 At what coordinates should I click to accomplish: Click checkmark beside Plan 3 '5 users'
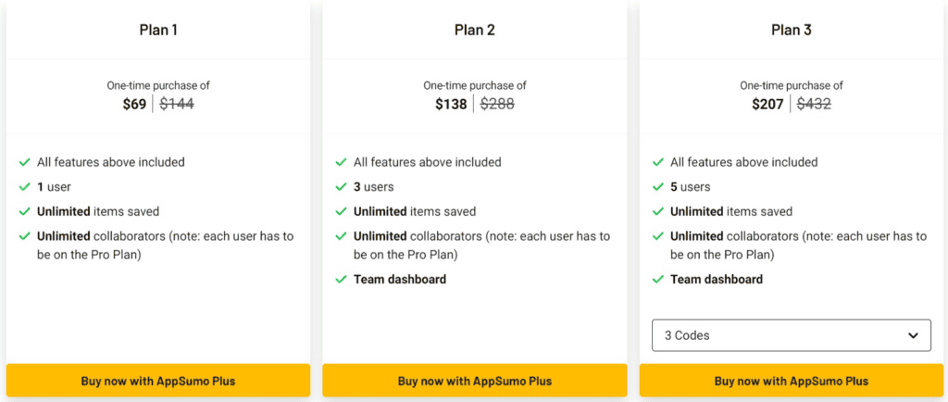click(x=658, y=187)
